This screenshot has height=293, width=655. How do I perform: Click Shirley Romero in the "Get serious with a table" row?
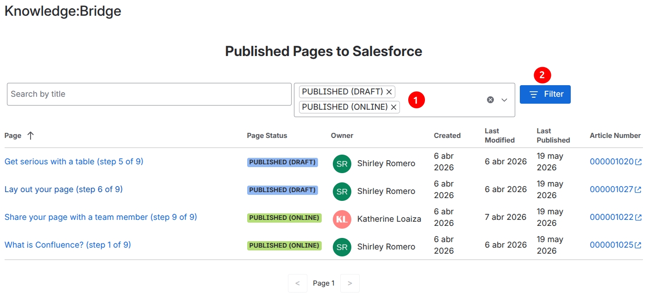(x=386, y=164)
